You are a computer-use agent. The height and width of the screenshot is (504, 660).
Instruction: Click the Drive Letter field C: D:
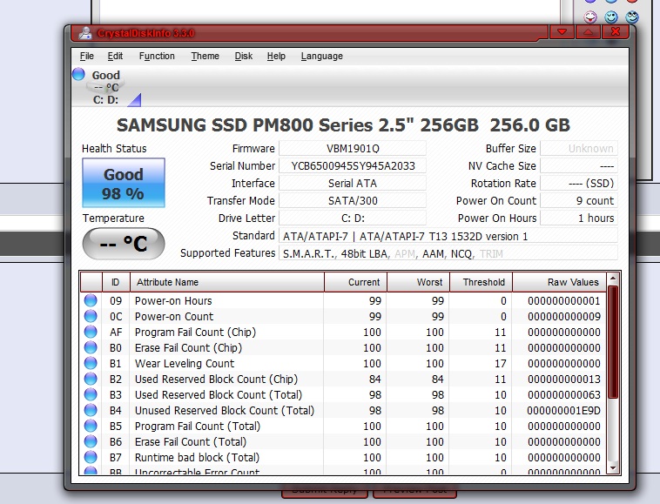click(353, 218)
